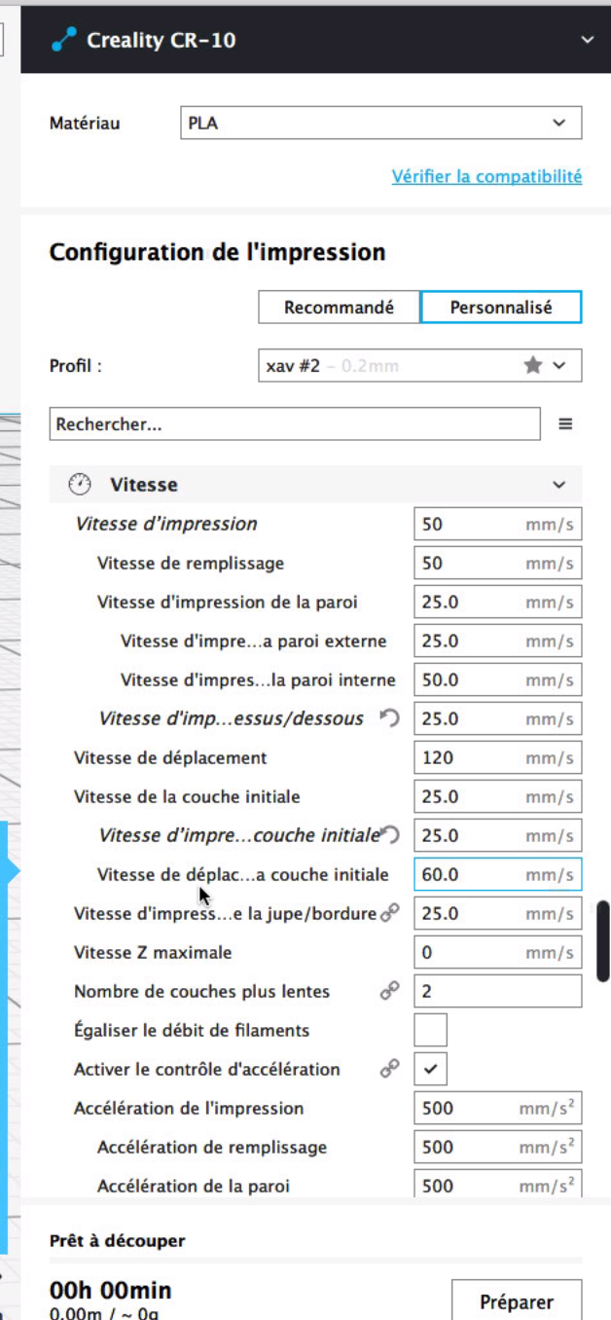Viewport: 611px width, 1320px height.
Task: Disable Activer le contrôle d'accélération checkbox
Action: [431, 1069]
